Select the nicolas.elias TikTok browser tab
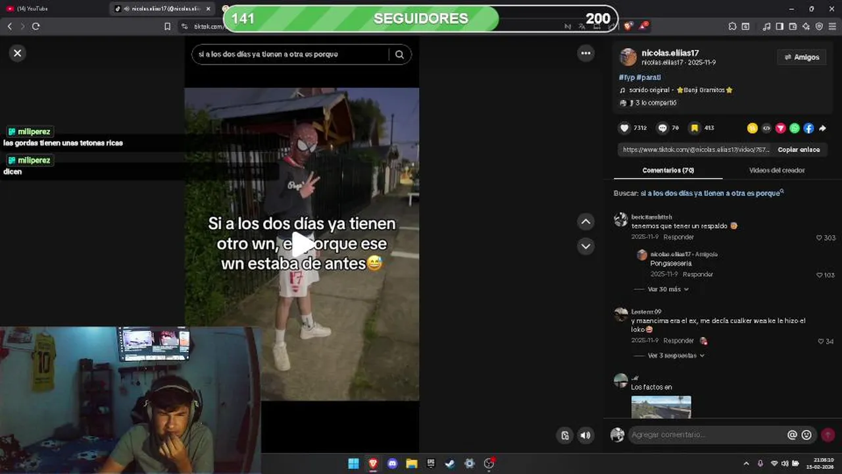The image size is (842, 474). 163,9
